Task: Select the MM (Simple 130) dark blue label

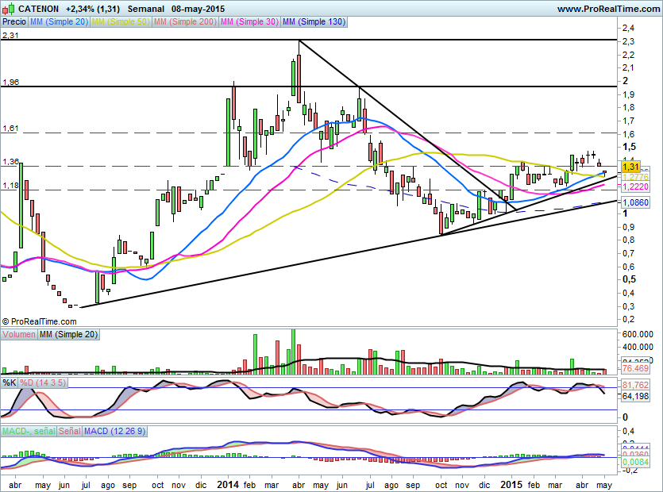Action: coord(314,21)
